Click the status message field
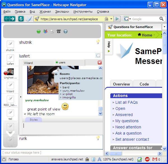 pyautogui.click(x=52, y=153)
